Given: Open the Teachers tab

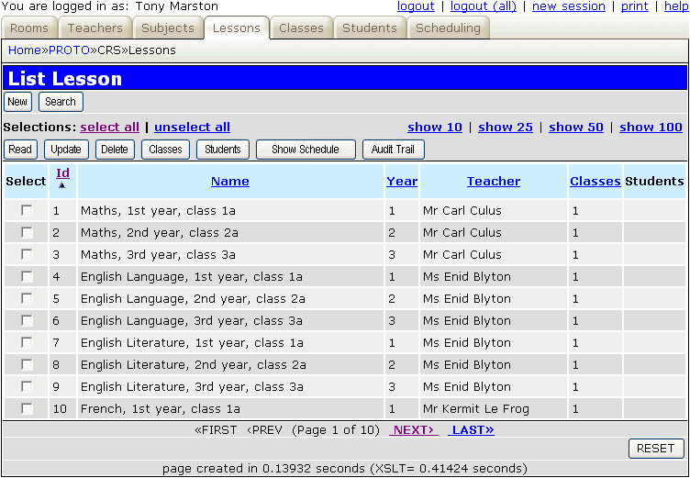Looking at the screenshot, I should click(95, 28).
